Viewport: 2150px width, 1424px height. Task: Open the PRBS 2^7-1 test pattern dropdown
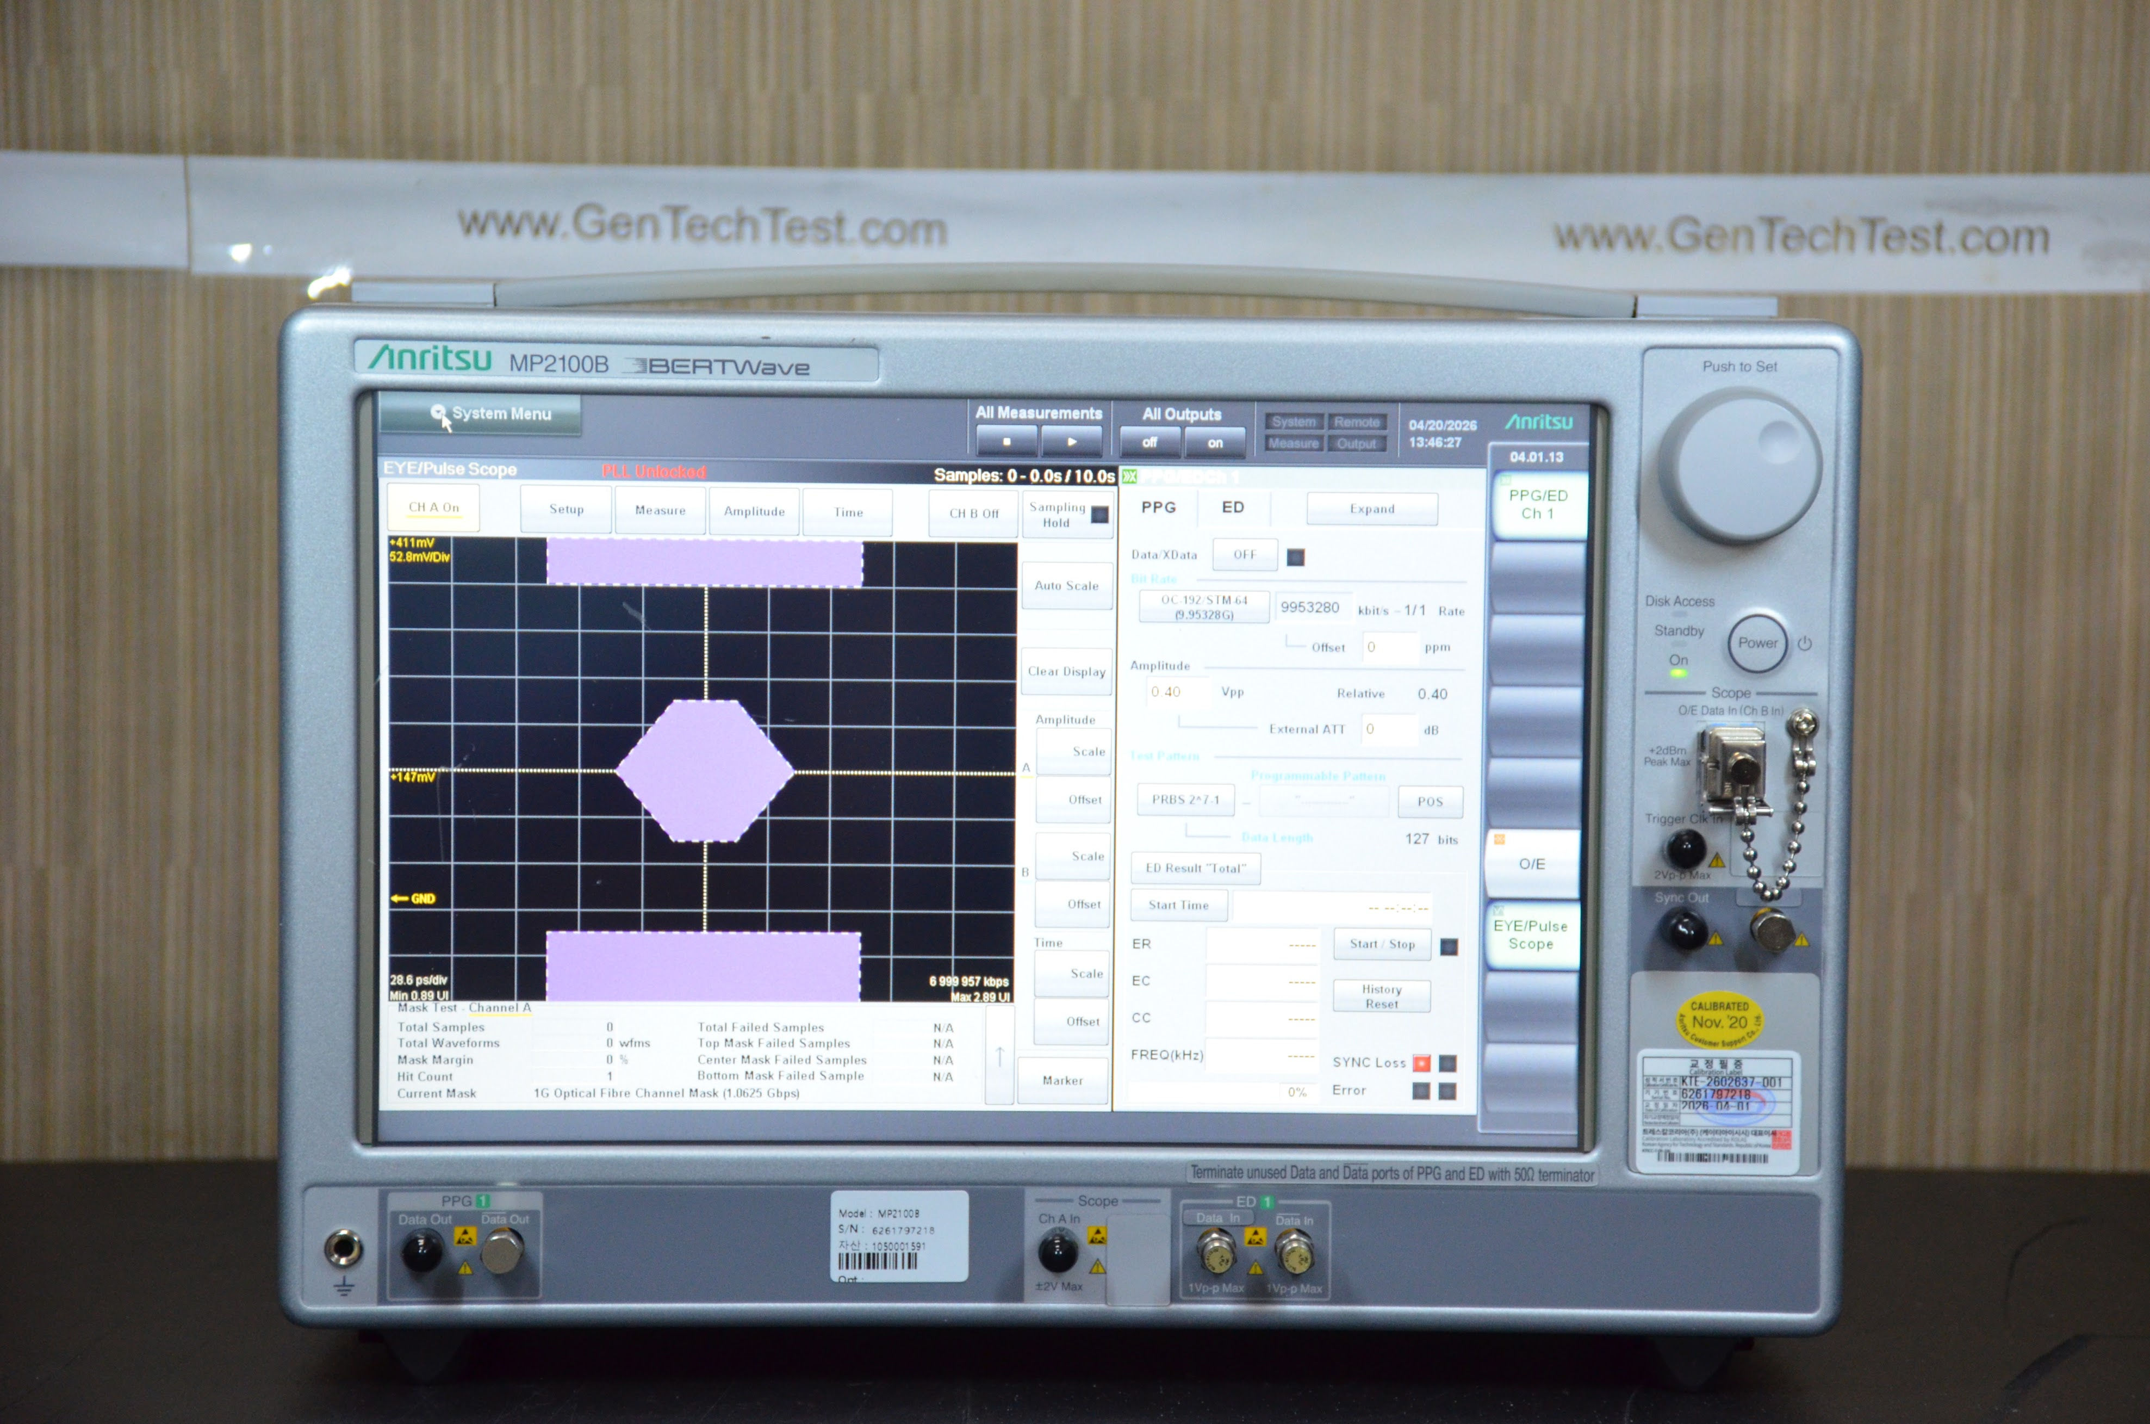1186,800
